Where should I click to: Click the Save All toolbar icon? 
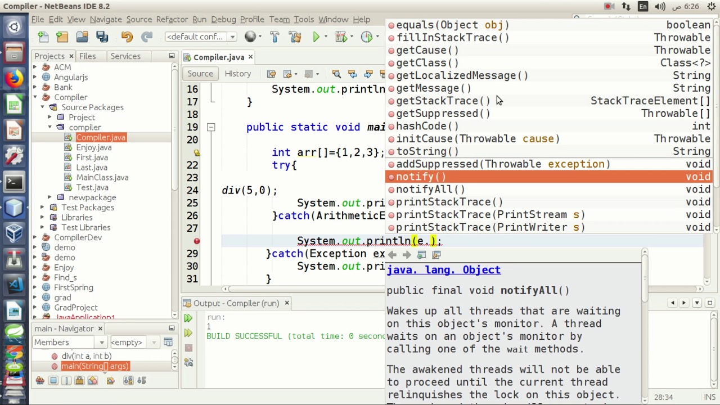coord(102,37)
